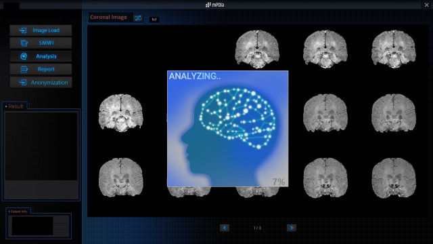Select the second-from-right slice in bottom row
Image resolution: width=433 pixels, height=244 pixels.
coord(325,178)
